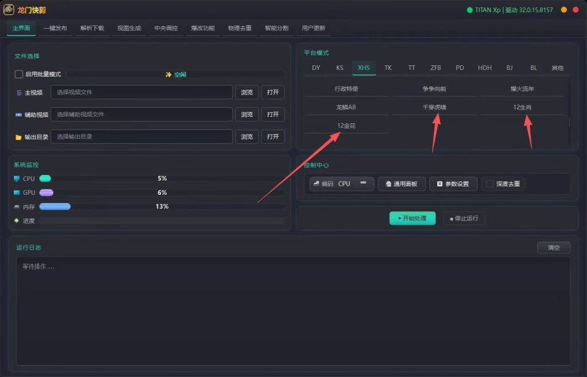The image size is (587, 377).
Task: Click the 辅助视频 film icon
Action: [18, 115]
